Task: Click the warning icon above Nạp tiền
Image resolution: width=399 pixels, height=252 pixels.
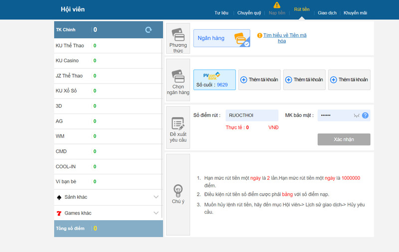Action: (277, 5)
